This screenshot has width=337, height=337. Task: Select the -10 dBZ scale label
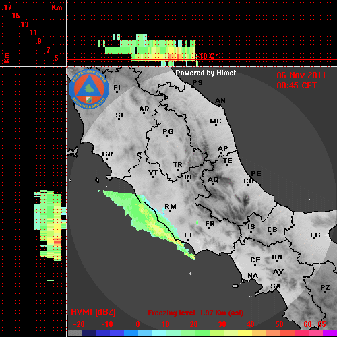107,324
